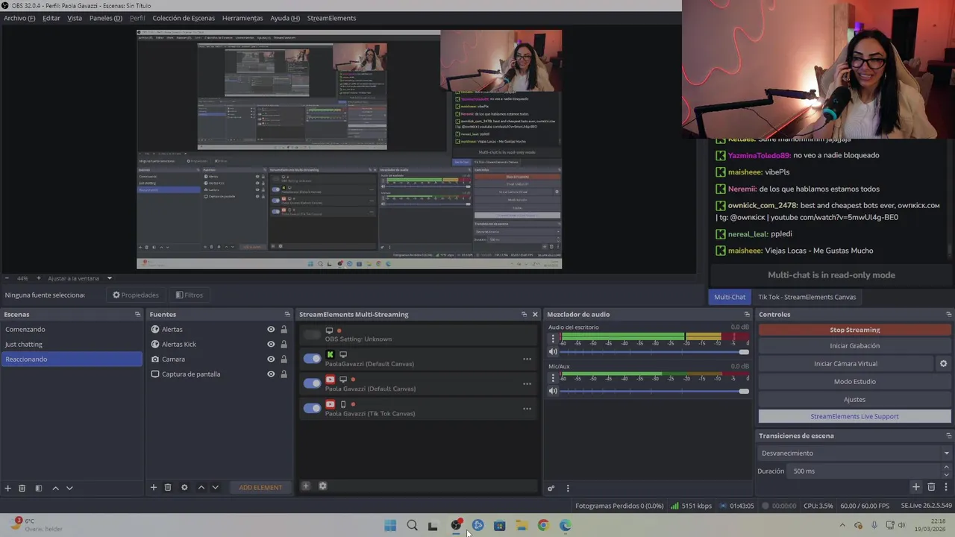Open Audio del escritorio options dots

(553, 339)
